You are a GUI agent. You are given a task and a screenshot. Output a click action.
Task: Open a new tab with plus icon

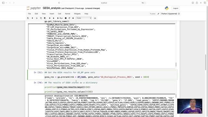coord(201,3)
